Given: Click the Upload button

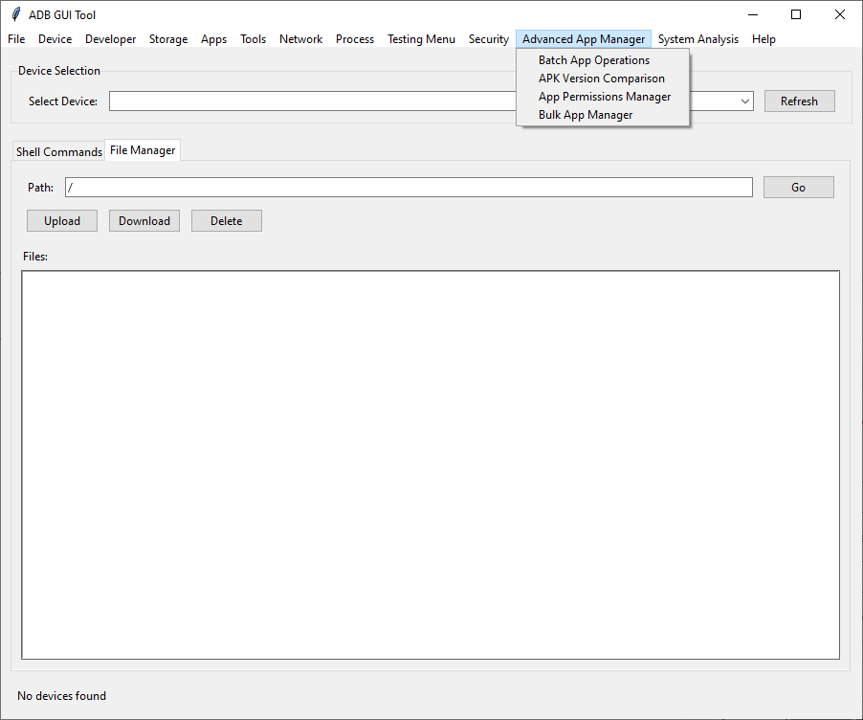Looking at the screenshot, I should click(61, 220).
